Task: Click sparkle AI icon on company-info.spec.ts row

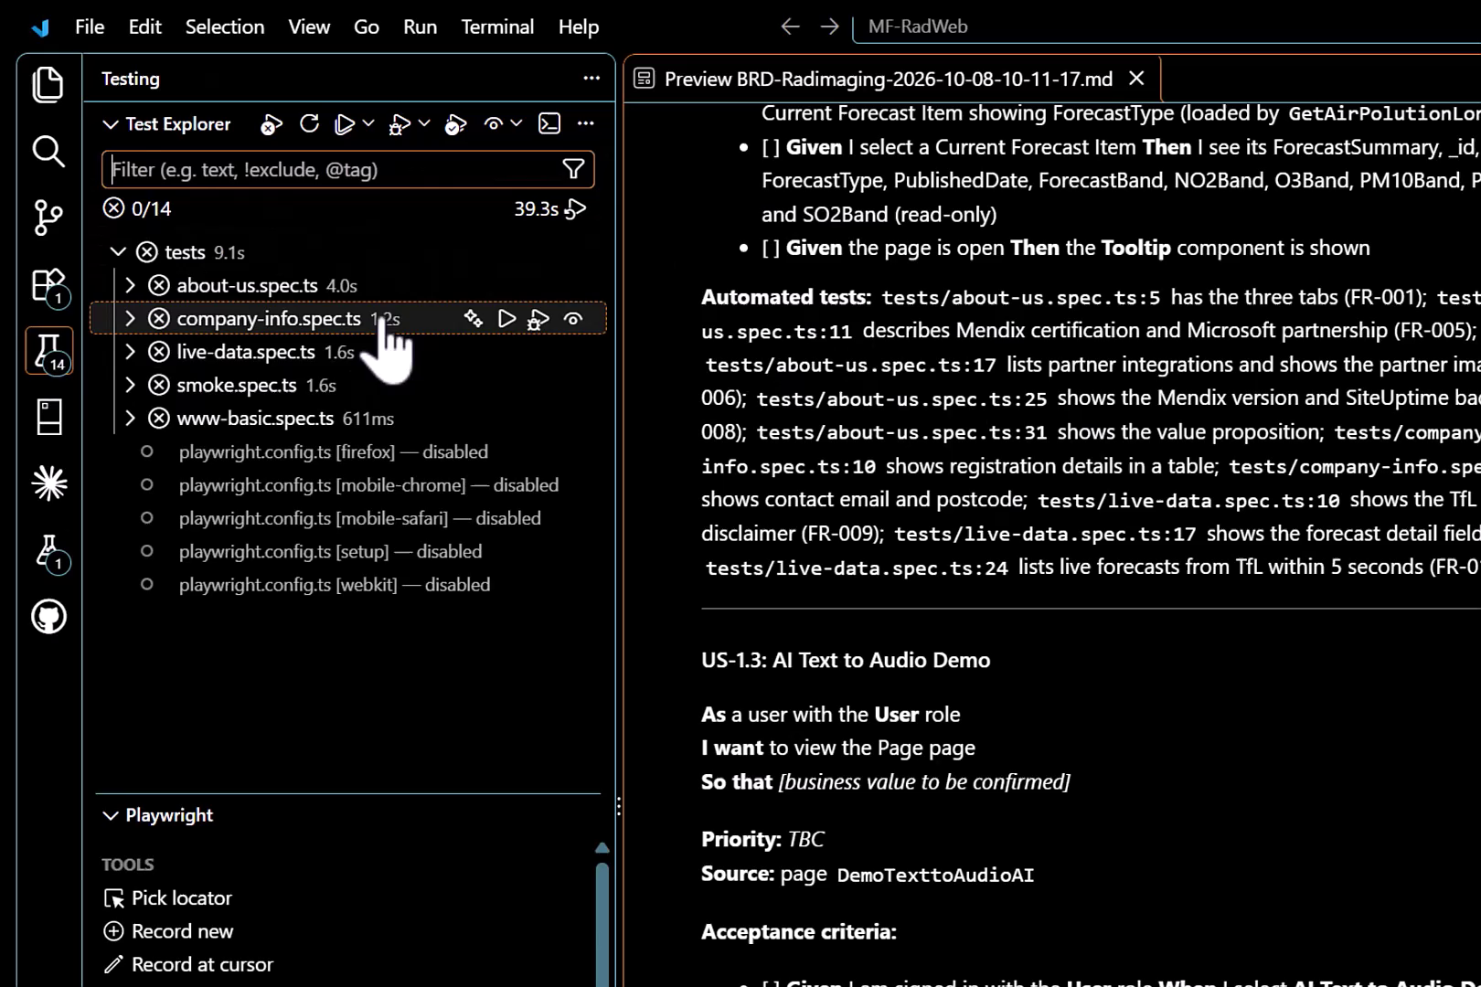Action: click(473, 318)
